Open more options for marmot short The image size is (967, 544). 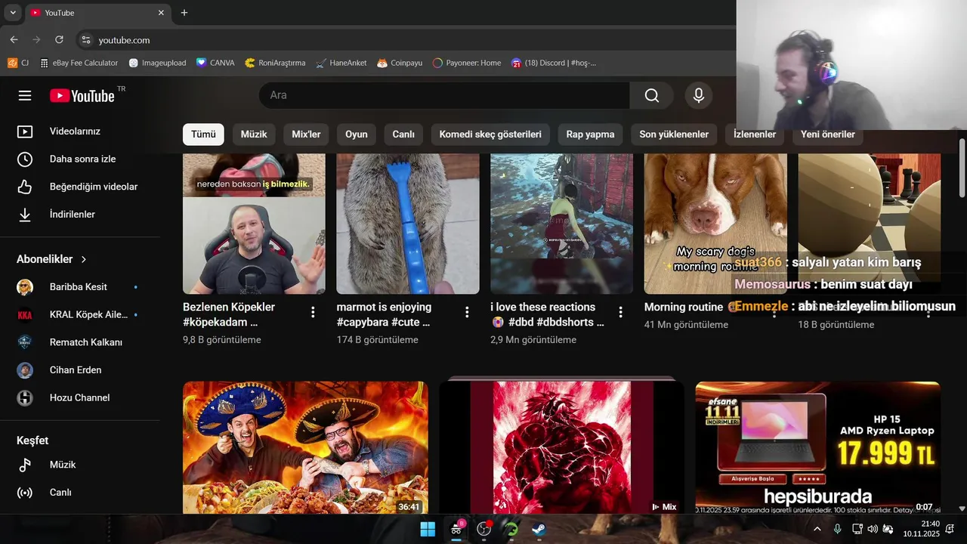tap(467, 312)
